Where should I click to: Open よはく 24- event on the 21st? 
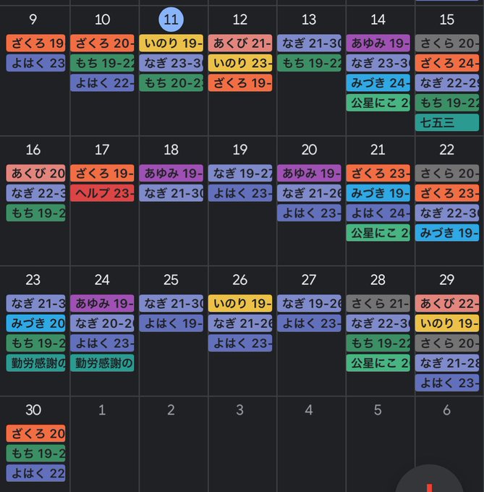coord(378,213)
